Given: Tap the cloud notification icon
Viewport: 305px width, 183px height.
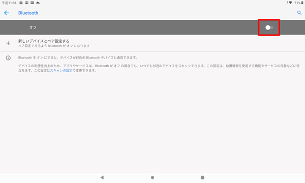Looking at the screenshot, I should pos(38,3).
